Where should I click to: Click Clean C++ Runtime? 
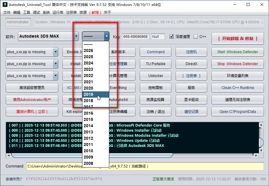pyautogui.click(x=238, y=88)
